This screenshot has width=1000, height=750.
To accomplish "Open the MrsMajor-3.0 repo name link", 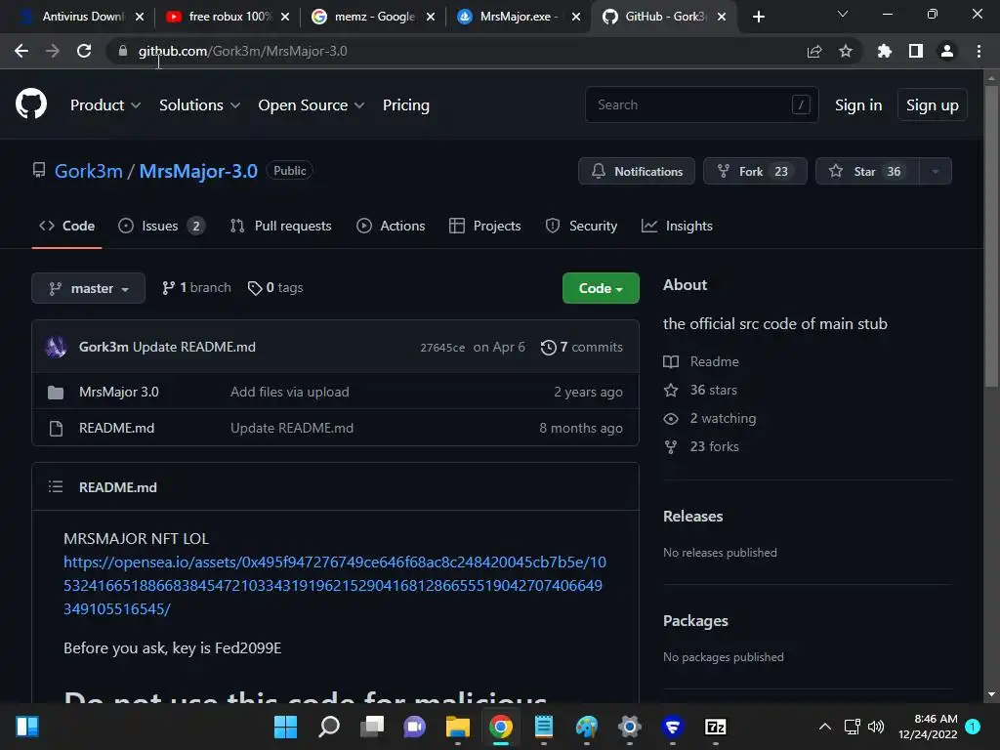I will click(x=198, y=171).
